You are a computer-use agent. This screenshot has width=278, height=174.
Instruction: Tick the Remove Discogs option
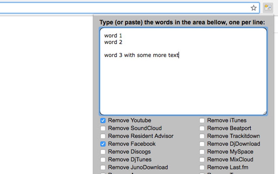tap(103, 152)
